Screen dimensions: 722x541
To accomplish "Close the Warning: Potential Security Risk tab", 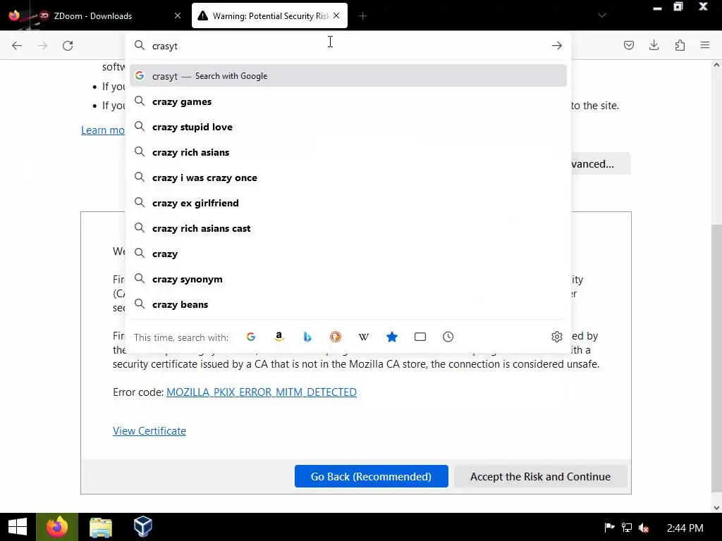I will point(336,15).
